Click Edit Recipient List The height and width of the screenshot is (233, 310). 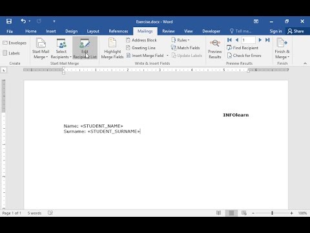click(85, 49)
